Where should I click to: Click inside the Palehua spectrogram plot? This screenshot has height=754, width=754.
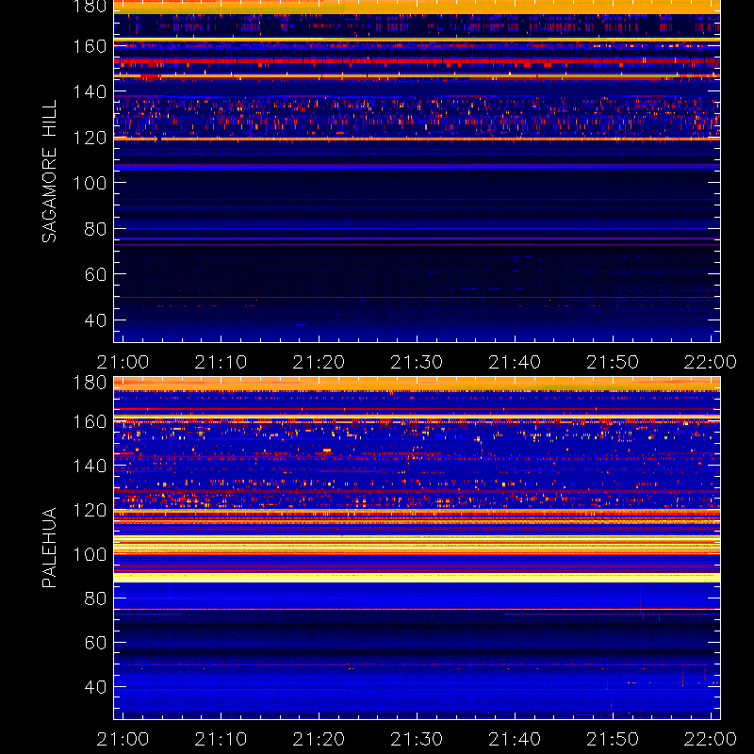tap(417, 548)
